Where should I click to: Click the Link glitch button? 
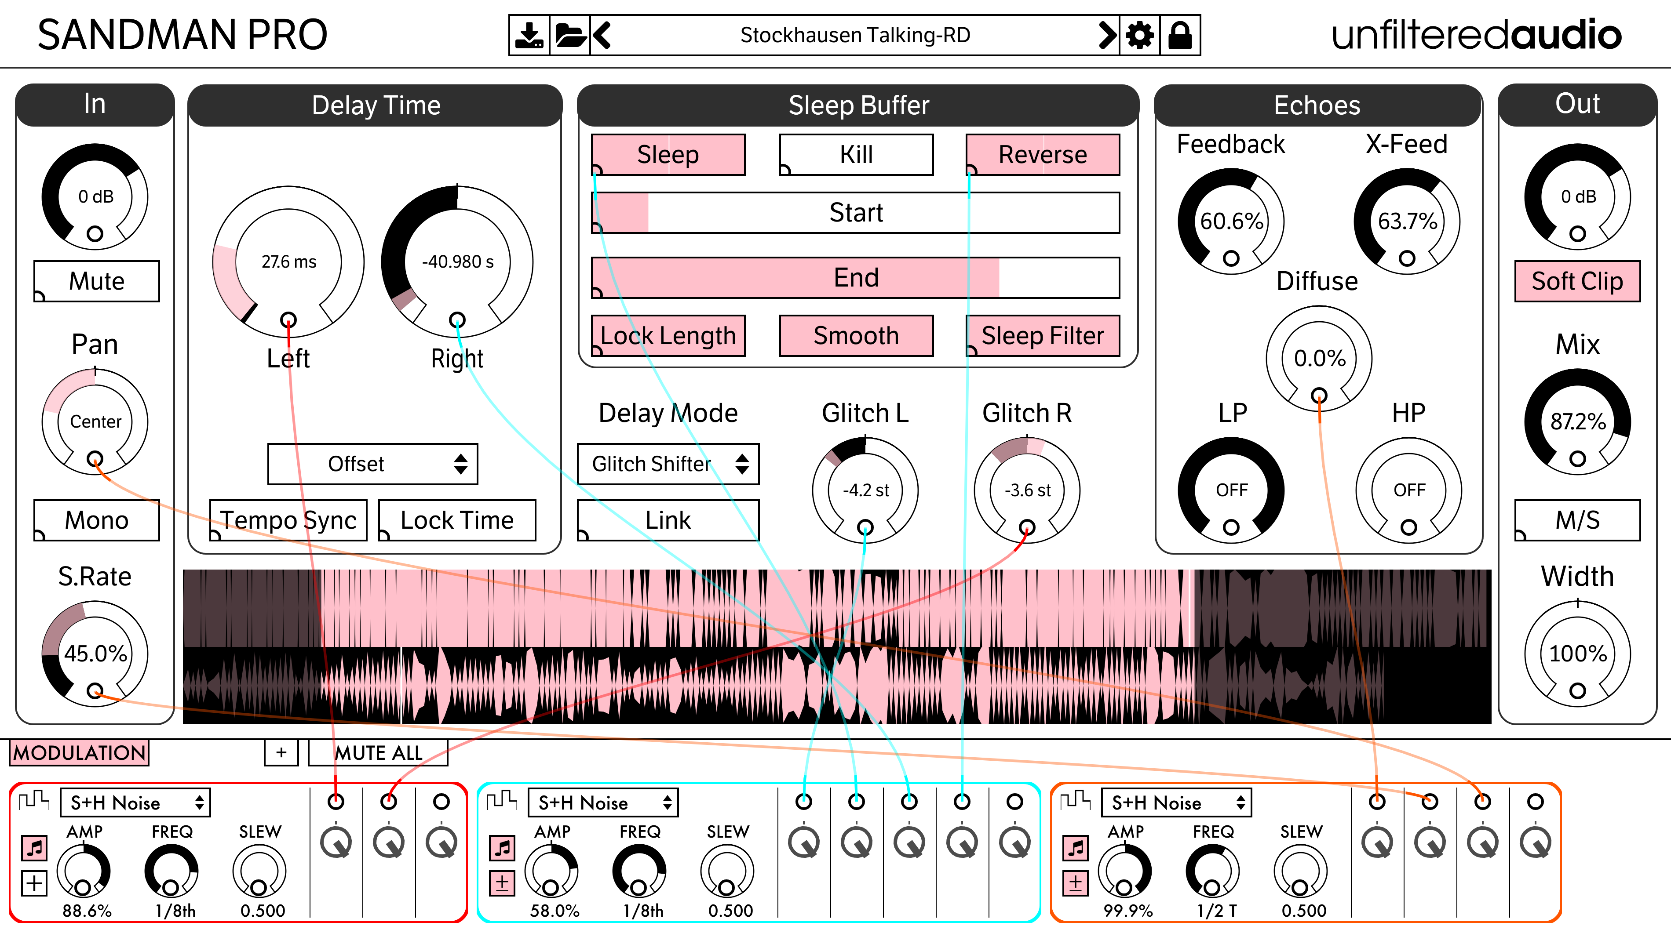point(668,520)
